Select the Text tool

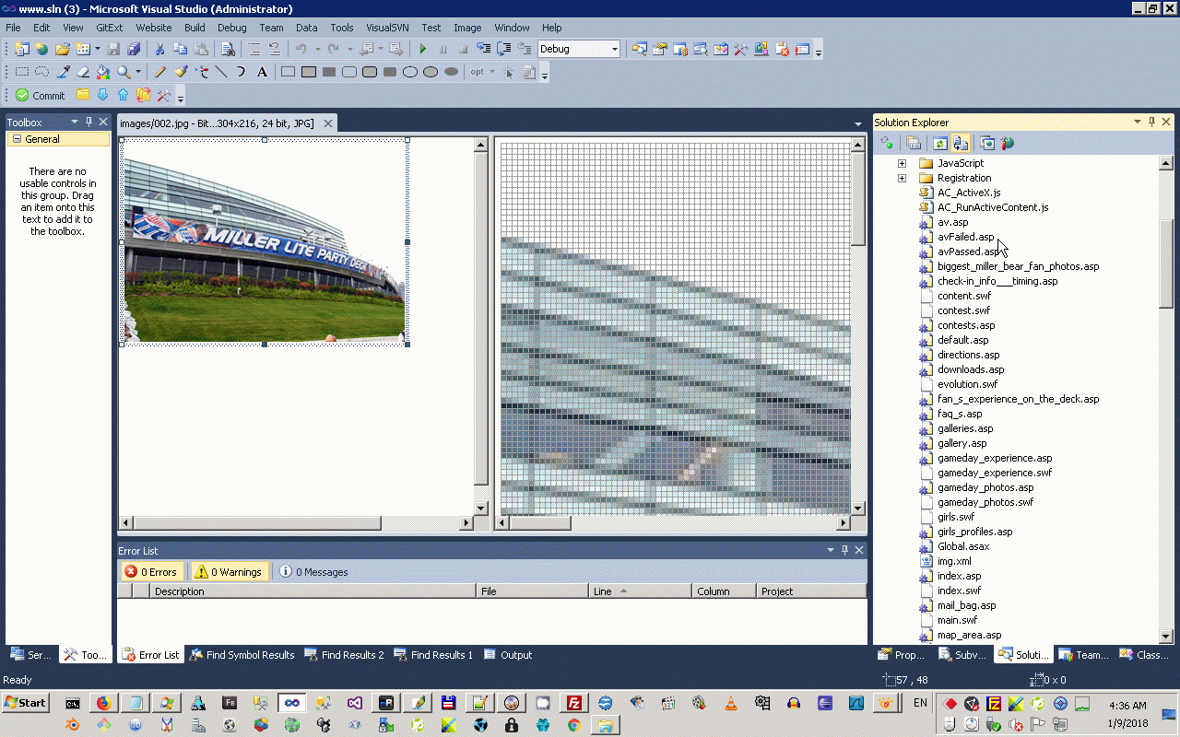(x=262, y=72)
